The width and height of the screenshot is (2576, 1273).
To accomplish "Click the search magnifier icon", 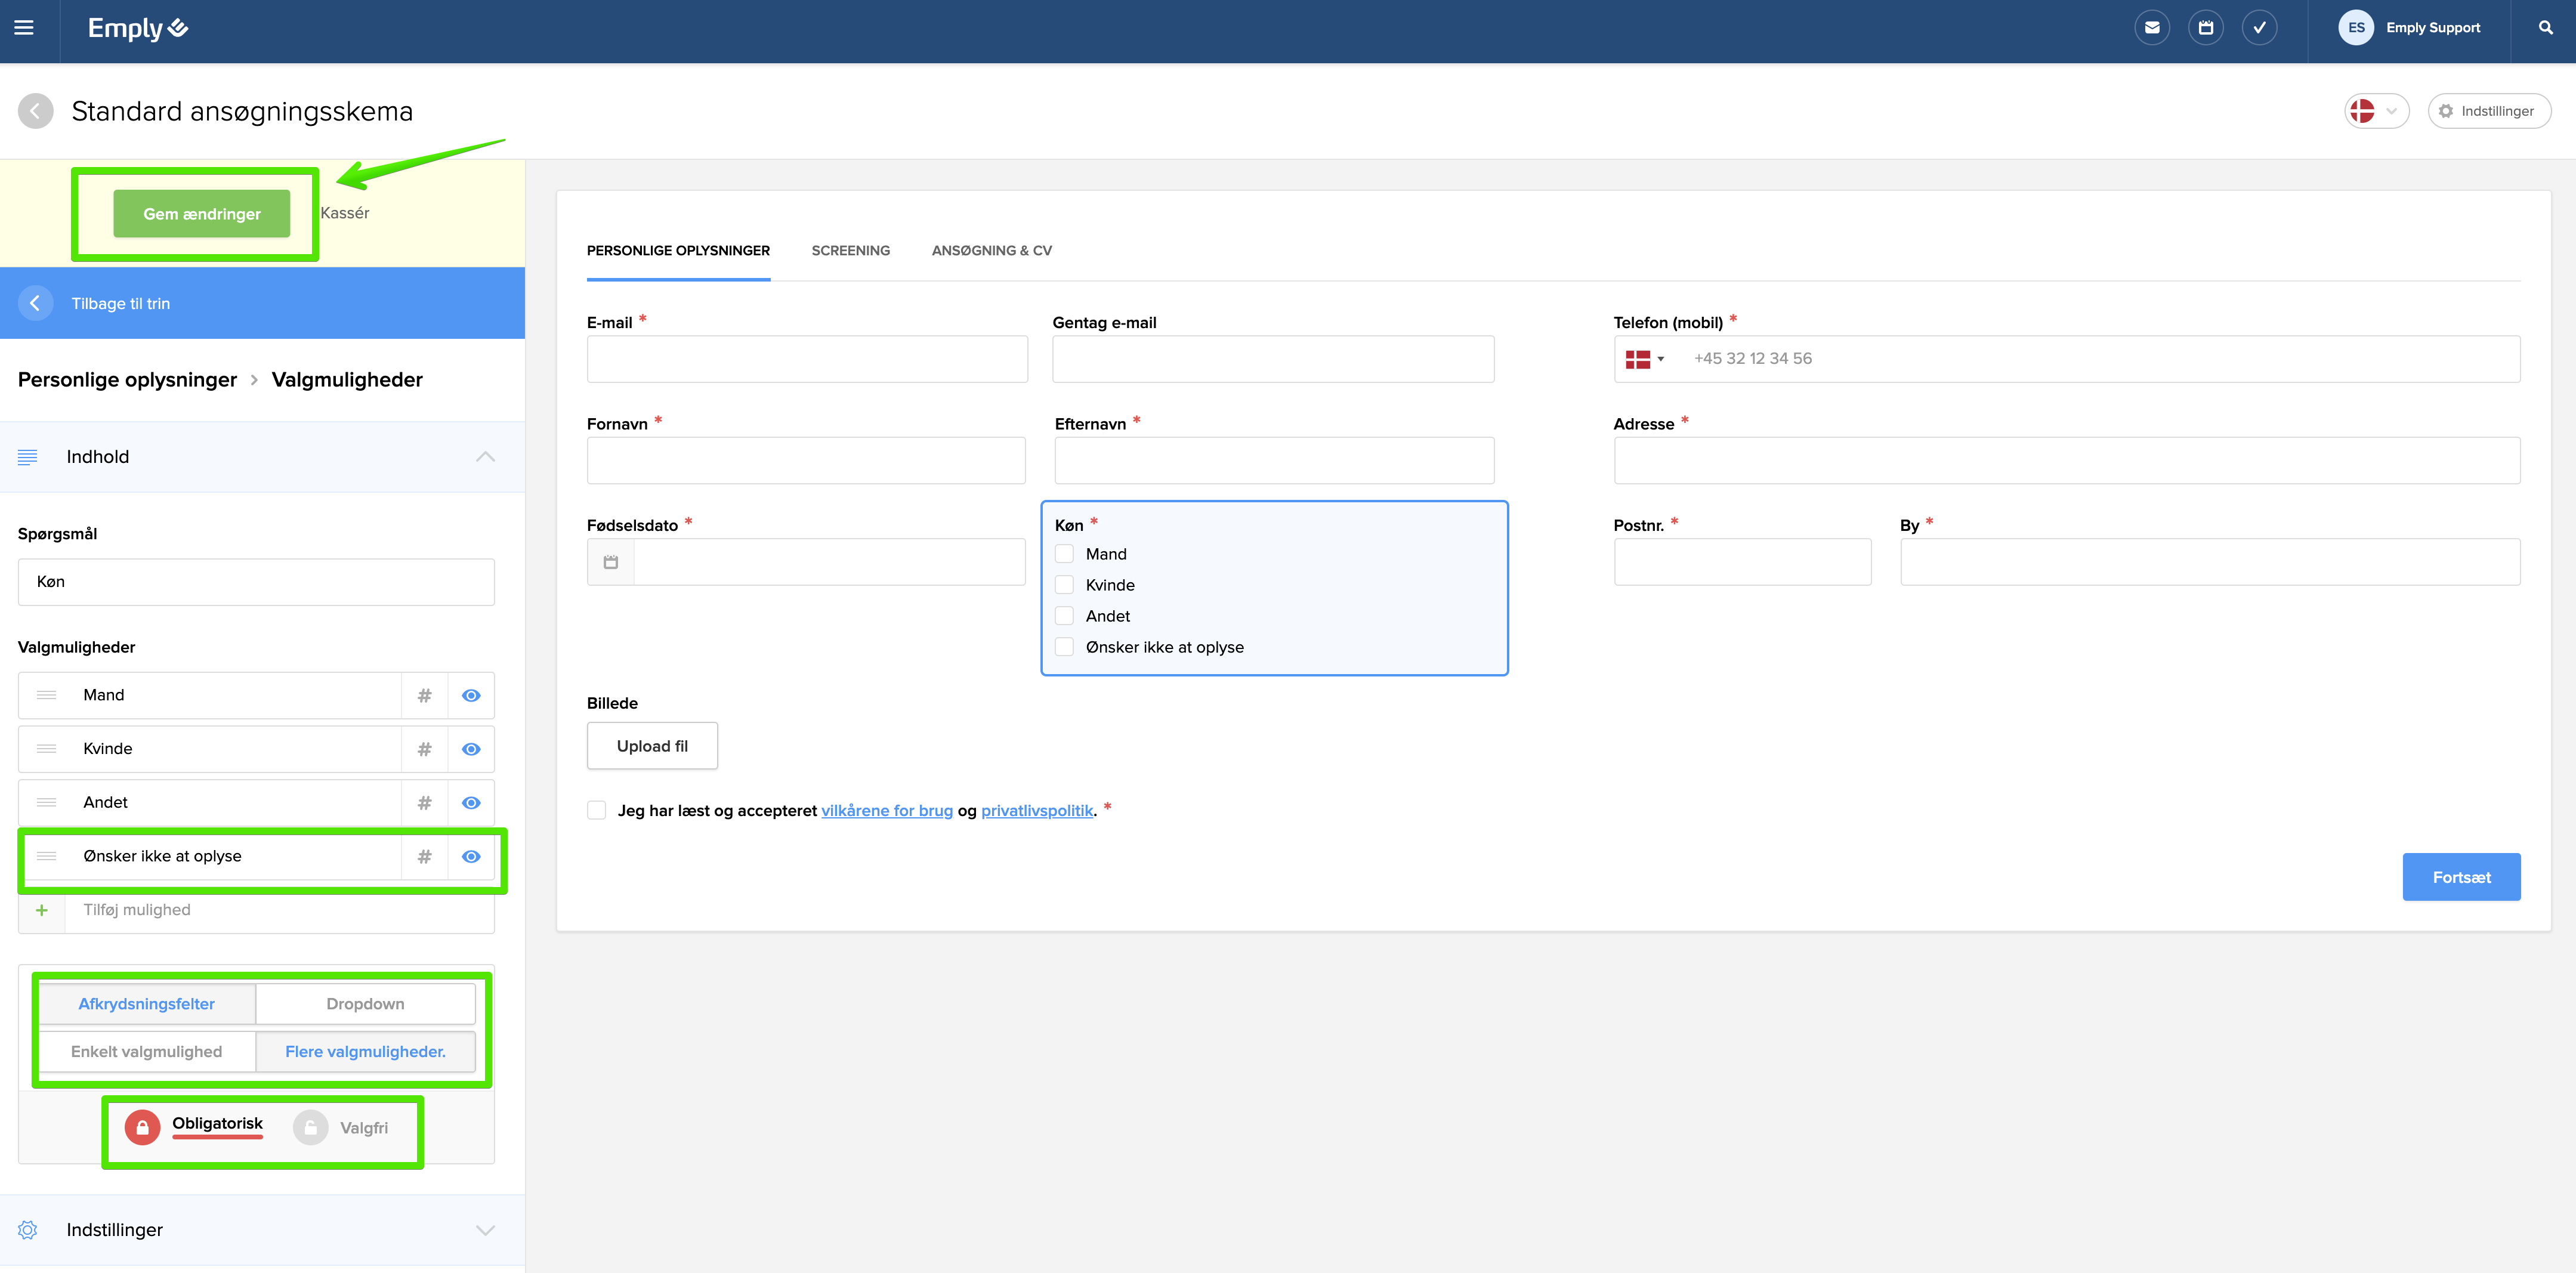I will 2545,28.
